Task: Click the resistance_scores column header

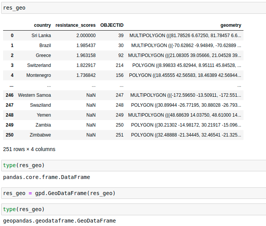Action: pyautogui.click(x=75, y=25)
